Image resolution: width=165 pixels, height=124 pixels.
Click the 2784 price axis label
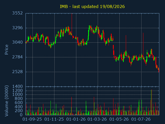[18, 57]
